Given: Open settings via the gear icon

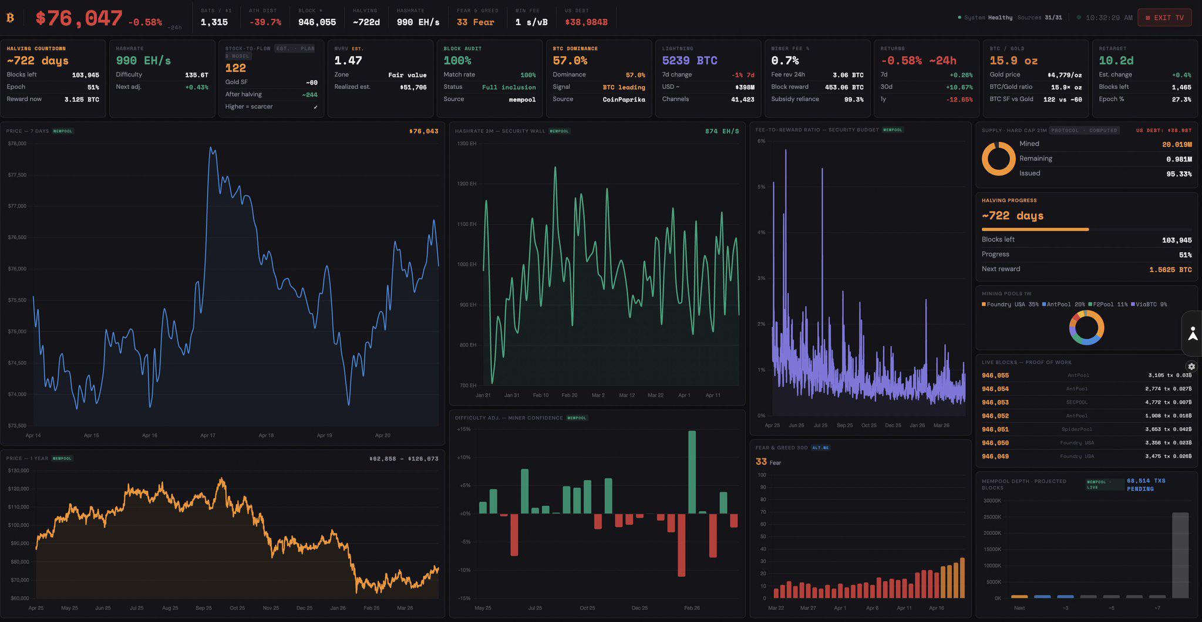Looking at the screenshot, I should [x=1191, y=366].
